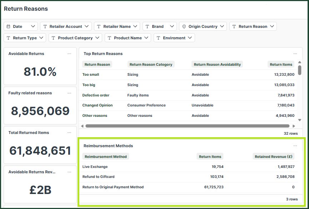This screenshot has width=309, height=209.
Task: Click the horizontal scrollbar bar under Top Return Reasons
Action: 188,126
